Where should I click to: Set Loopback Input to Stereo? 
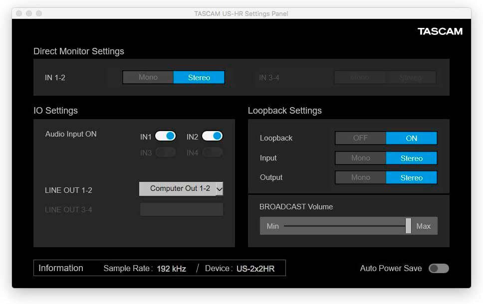(411, 158)
